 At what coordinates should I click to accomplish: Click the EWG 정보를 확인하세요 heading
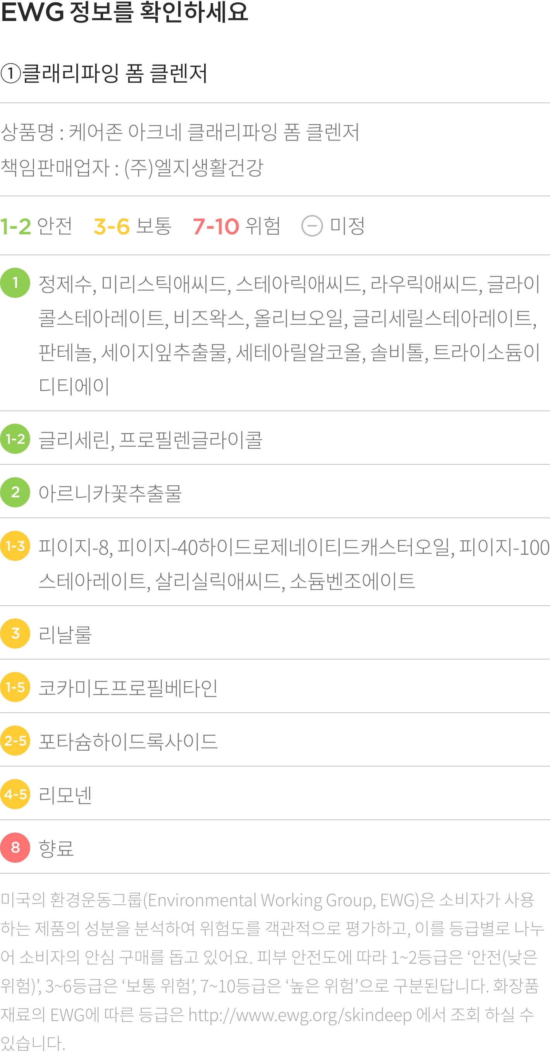pyautogui.click(x=124, y=12)
